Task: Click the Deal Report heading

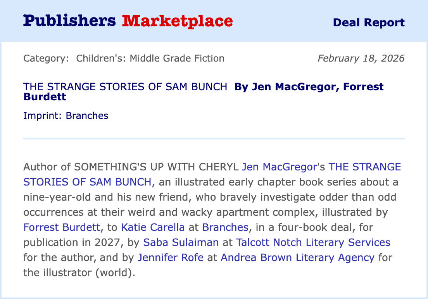Action: pos(368,22)
